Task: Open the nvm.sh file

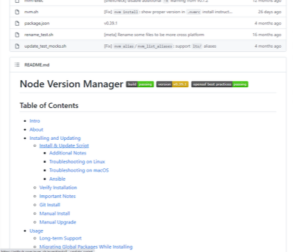Action: tap(31, 12)
